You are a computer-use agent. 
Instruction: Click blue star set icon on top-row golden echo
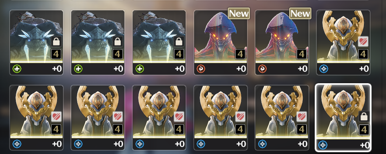click(x=324, y=69)
